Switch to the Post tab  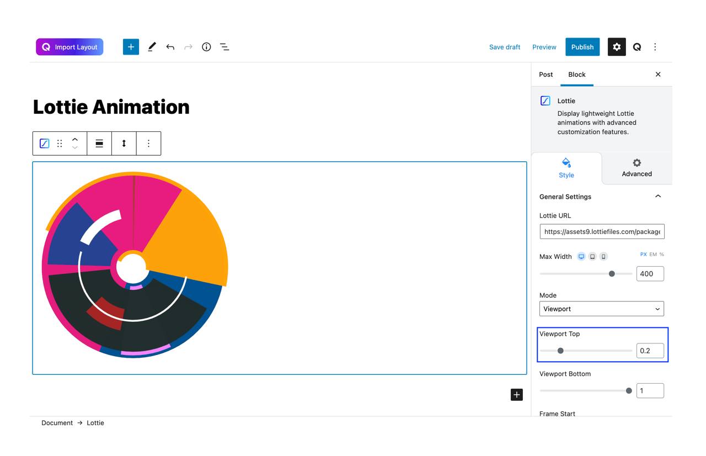[x=545, y=75]
